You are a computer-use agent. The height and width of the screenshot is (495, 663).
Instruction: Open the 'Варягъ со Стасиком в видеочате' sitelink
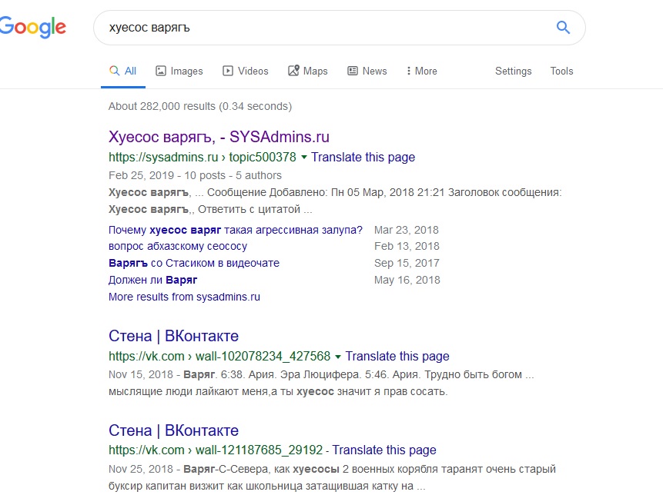click(194, 263)
